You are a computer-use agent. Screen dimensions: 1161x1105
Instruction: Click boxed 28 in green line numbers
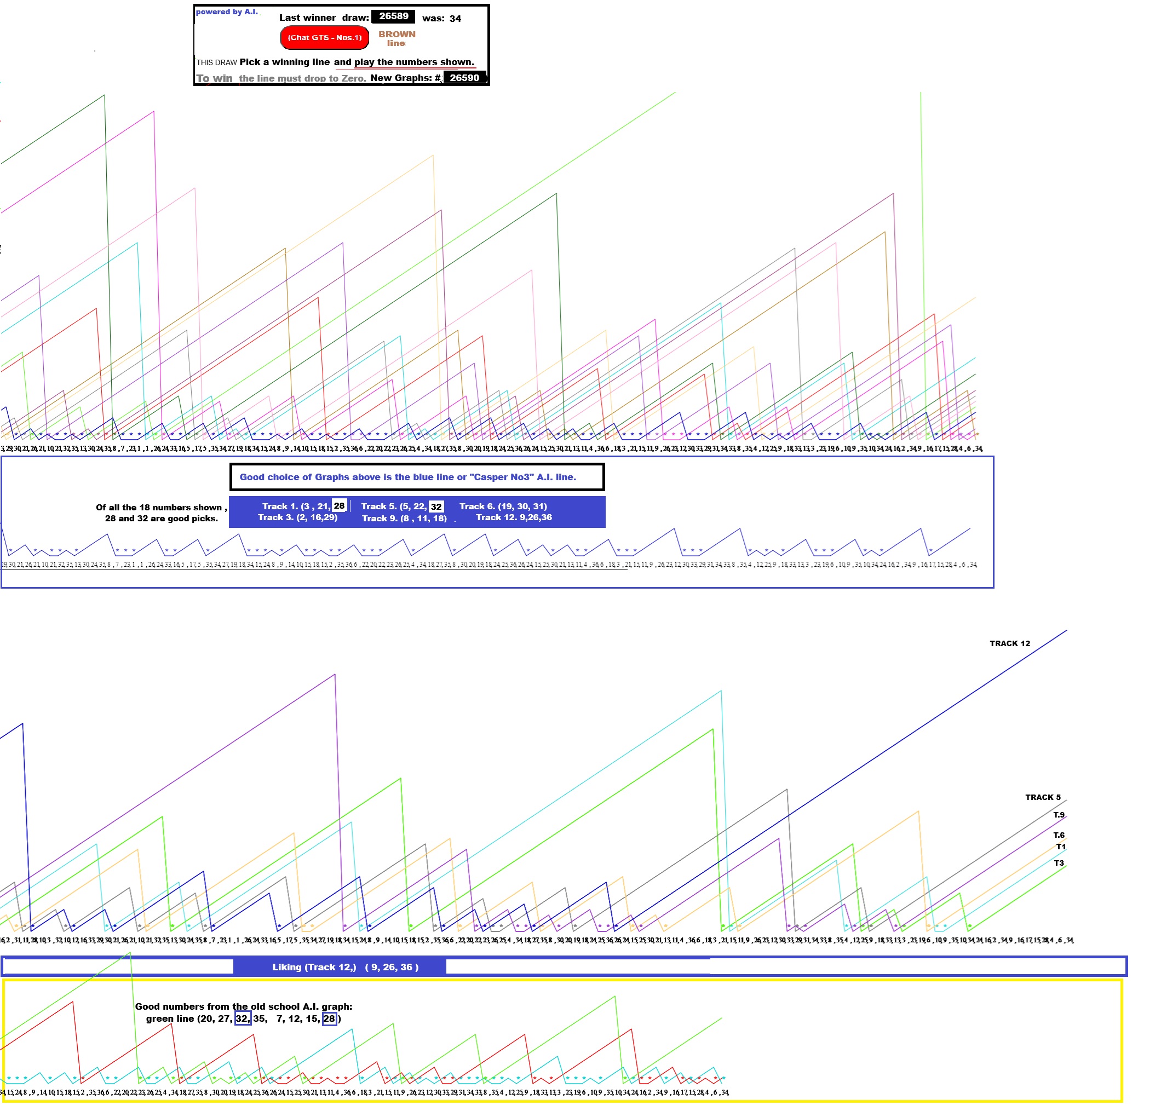tap(329, 1019)
